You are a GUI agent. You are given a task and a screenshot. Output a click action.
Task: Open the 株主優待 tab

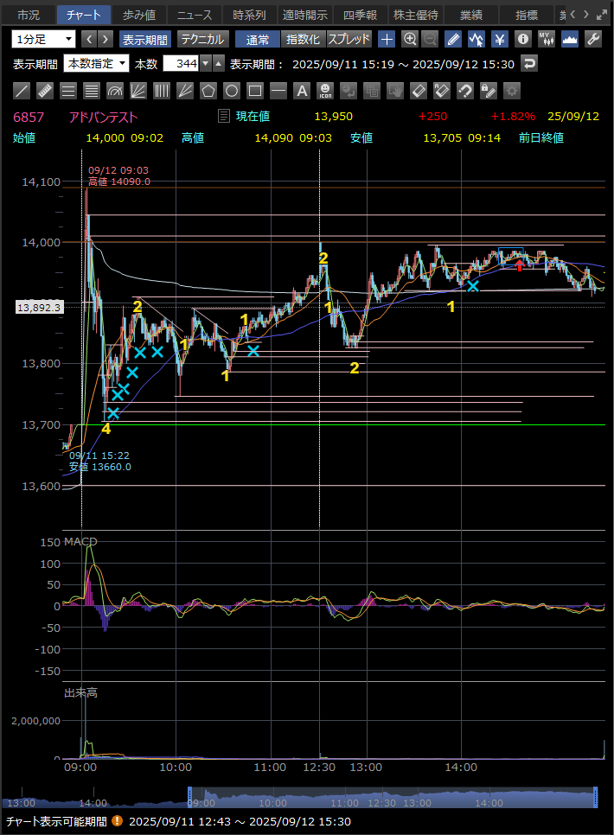coord(416,15)
